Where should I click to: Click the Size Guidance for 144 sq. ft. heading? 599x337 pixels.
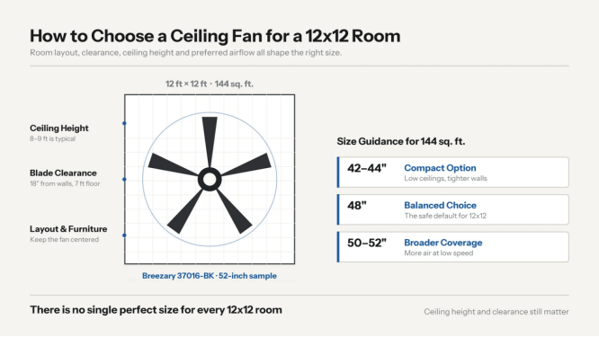(x=401, y=142)
